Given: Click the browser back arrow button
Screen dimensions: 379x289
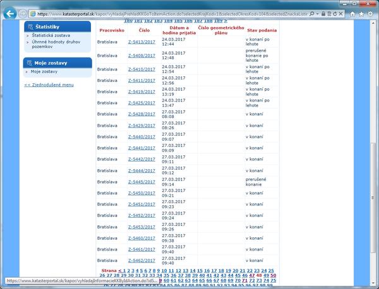Looking at the screenshot, I should (x=10, y=12).
